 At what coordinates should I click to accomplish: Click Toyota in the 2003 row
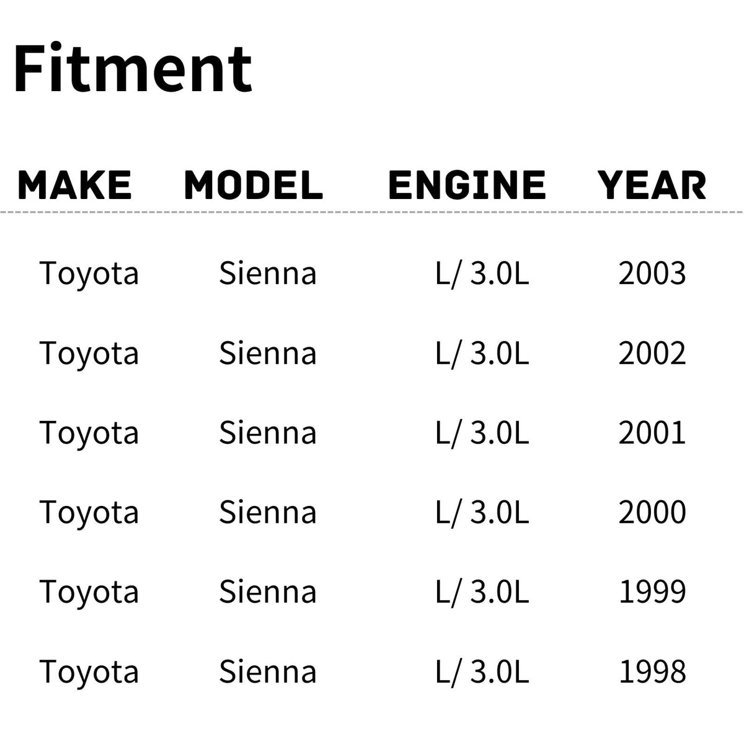89,273
